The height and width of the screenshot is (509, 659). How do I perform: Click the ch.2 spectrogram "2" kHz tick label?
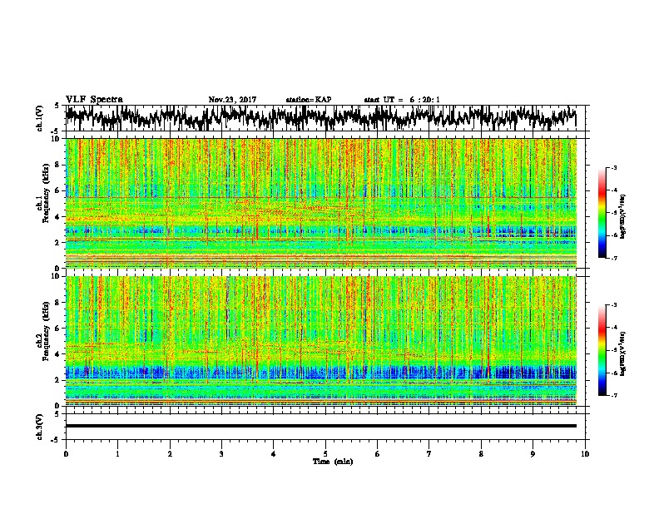click(x=59, y=380)
